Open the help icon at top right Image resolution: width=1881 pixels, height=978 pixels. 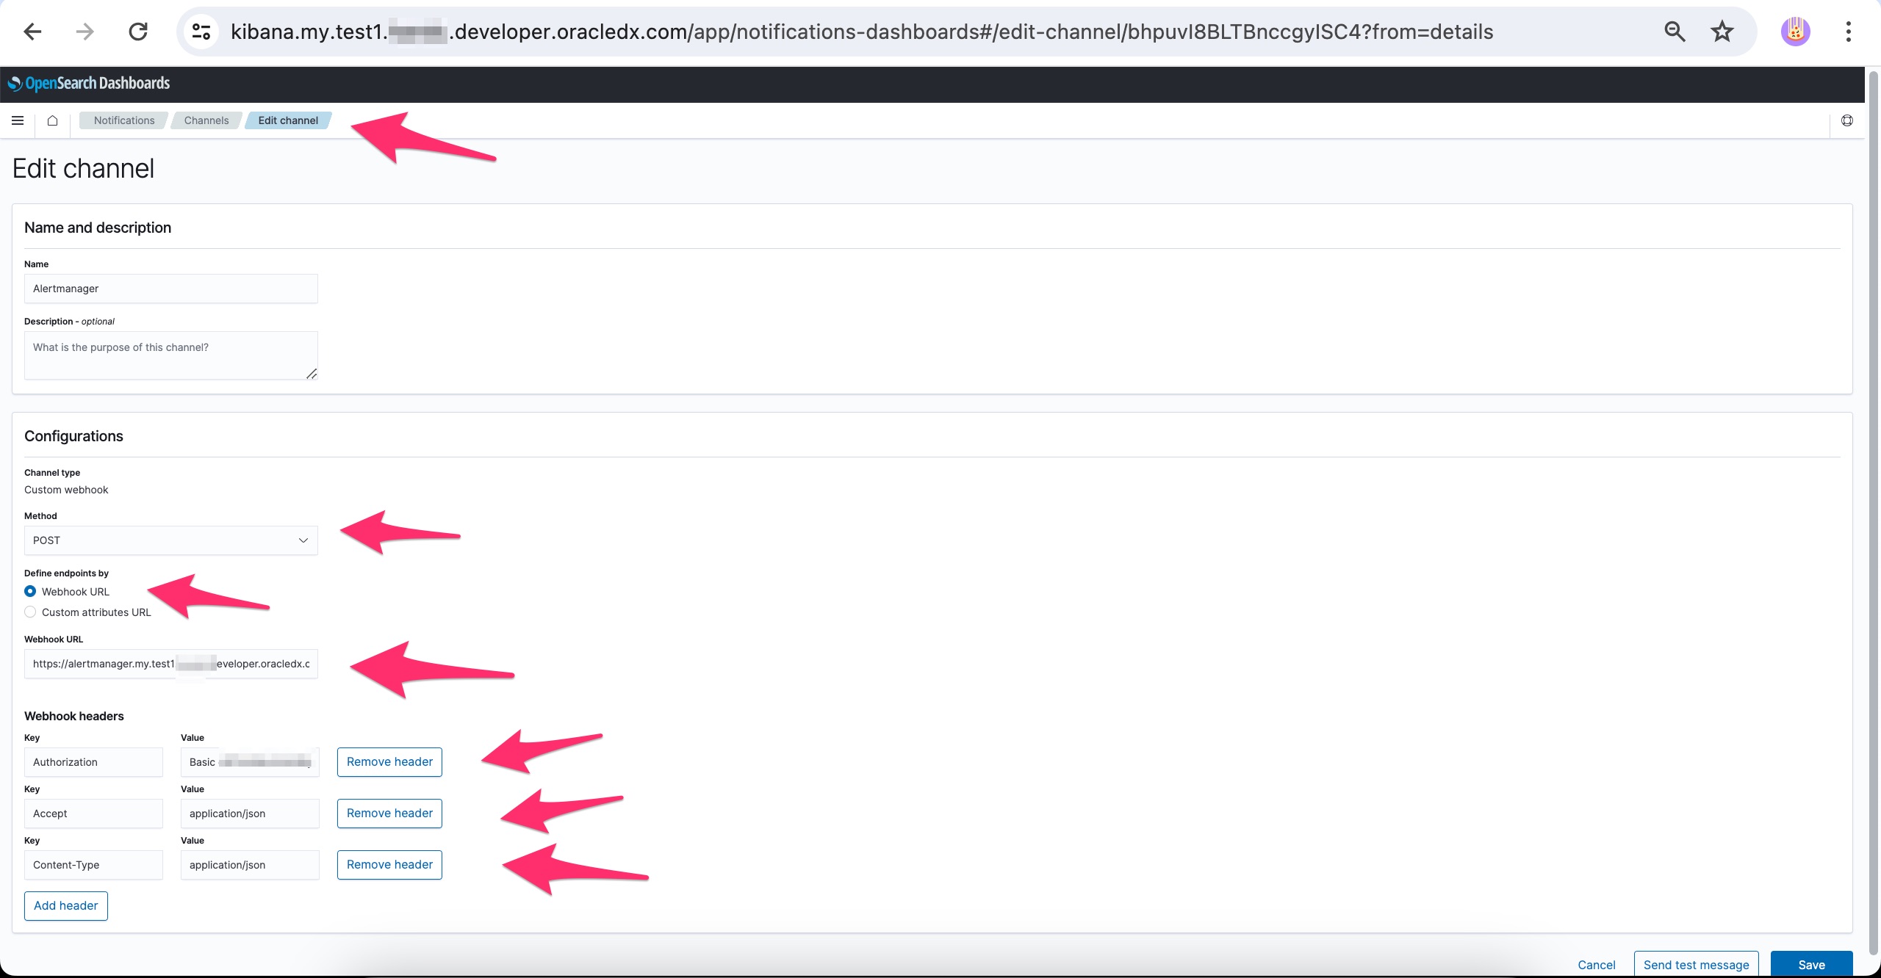coord(1846,120)
